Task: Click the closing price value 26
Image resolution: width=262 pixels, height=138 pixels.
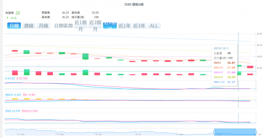Action: (18, 13)
